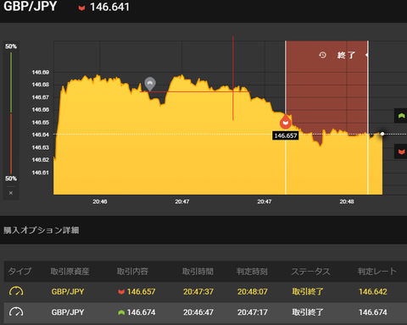
Task: Click the GBP/JPY title at top
Action: pos(31,6)
